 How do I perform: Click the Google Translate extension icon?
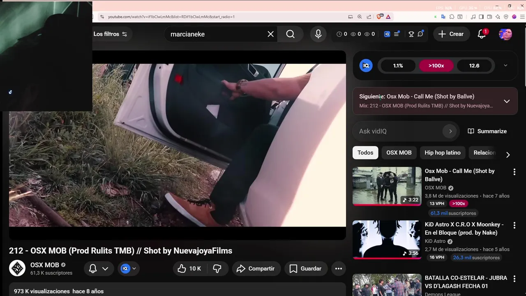coord(443,17)
